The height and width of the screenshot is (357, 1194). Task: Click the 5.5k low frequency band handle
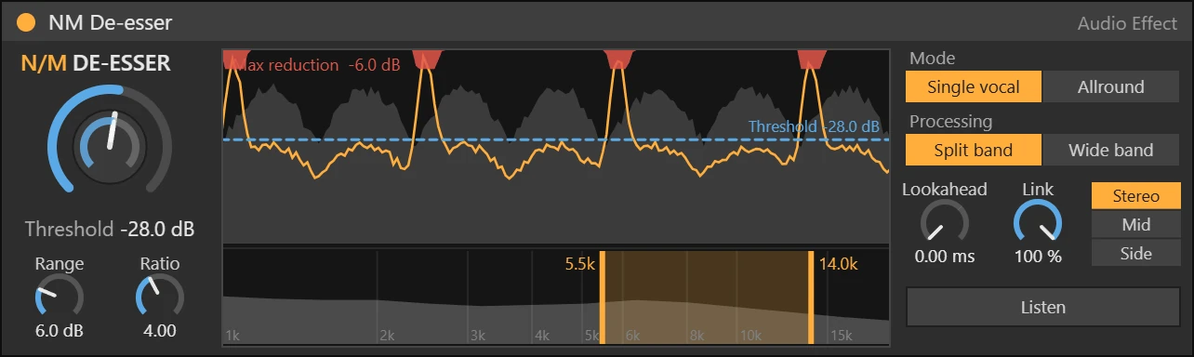point(602,297)
